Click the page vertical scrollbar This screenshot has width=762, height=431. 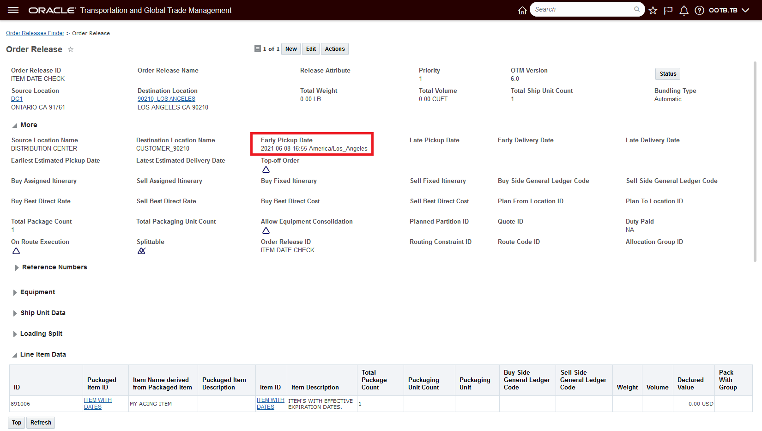[x=755, y=162]
